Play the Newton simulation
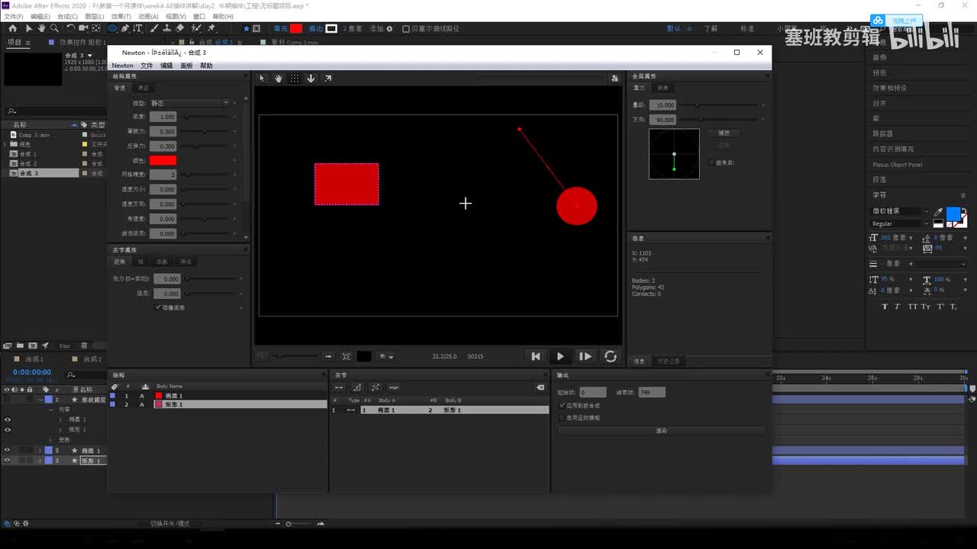Image resolution: width=977 pixels, height=549 pixels. [x=560, y=356]
